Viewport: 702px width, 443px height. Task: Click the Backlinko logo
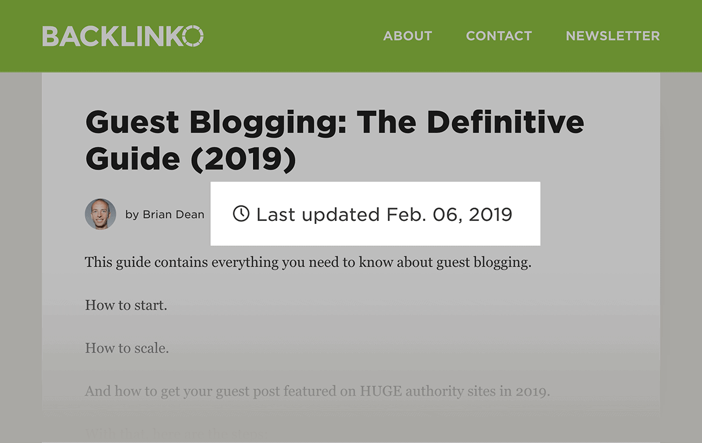pyautogui.click(x=123, y=36)
